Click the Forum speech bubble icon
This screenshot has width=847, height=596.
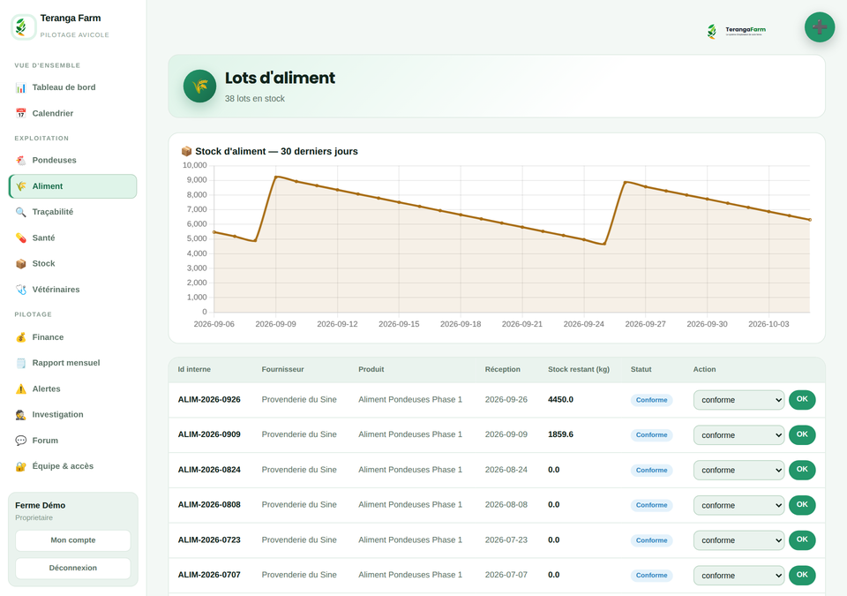(20, 441)
